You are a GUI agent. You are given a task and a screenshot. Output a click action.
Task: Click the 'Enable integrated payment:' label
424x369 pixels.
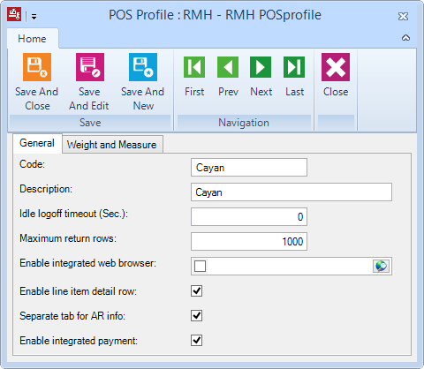coord(79,341)
